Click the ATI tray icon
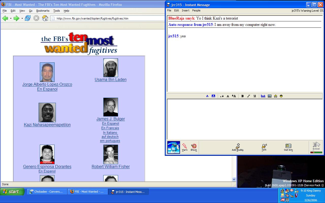Viewport: 325px width, 203px height. pos(283,200)
